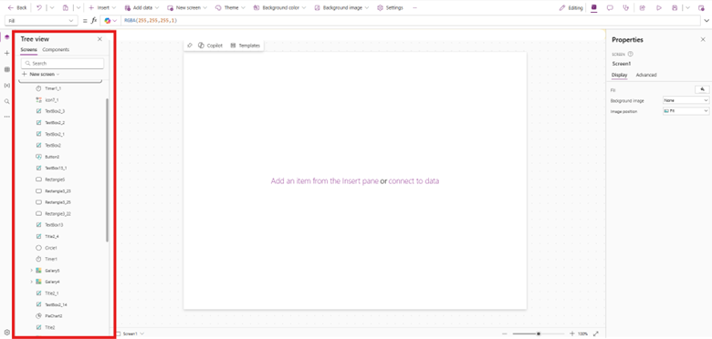Expand the formula bar chevron
Image resolution: width=712 pixels, height=339 pixels.
click(707, 21)
